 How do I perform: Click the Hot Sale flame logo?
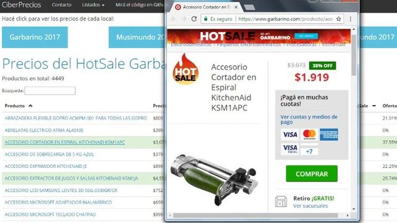click(186, 69)
